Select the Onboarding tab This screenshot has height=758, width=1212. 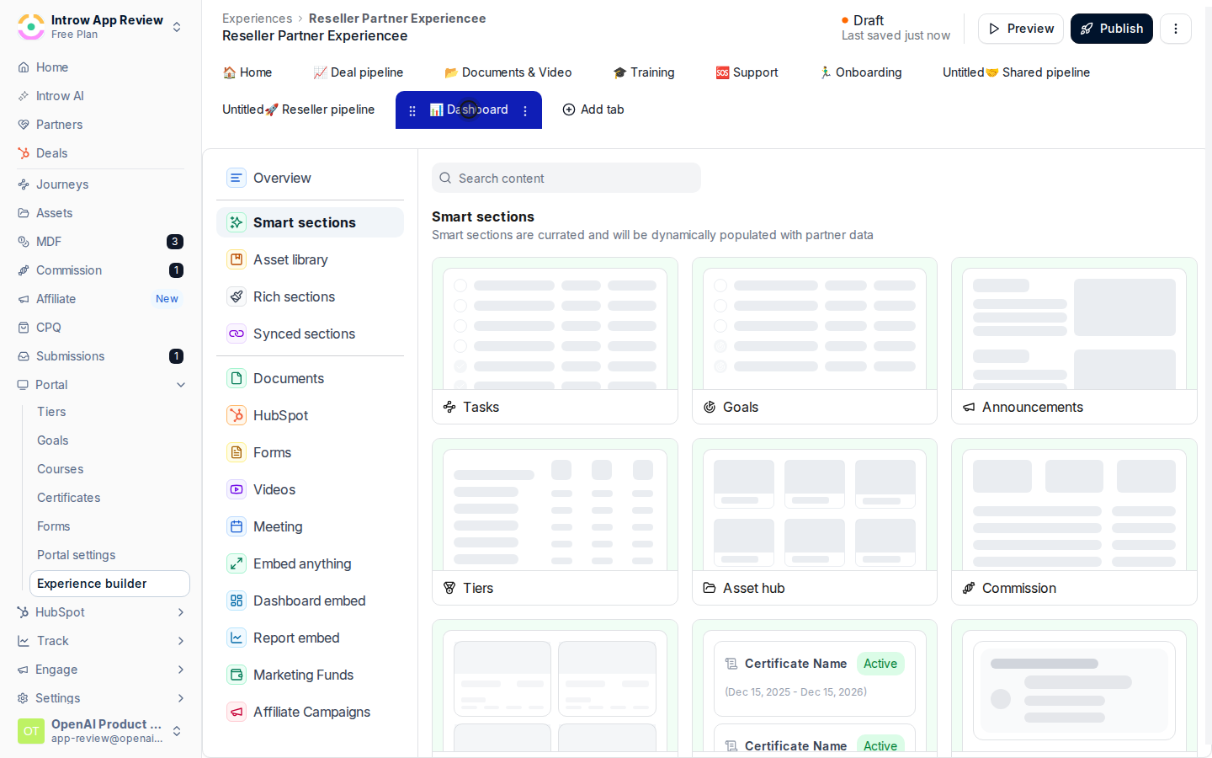(860, 72)
